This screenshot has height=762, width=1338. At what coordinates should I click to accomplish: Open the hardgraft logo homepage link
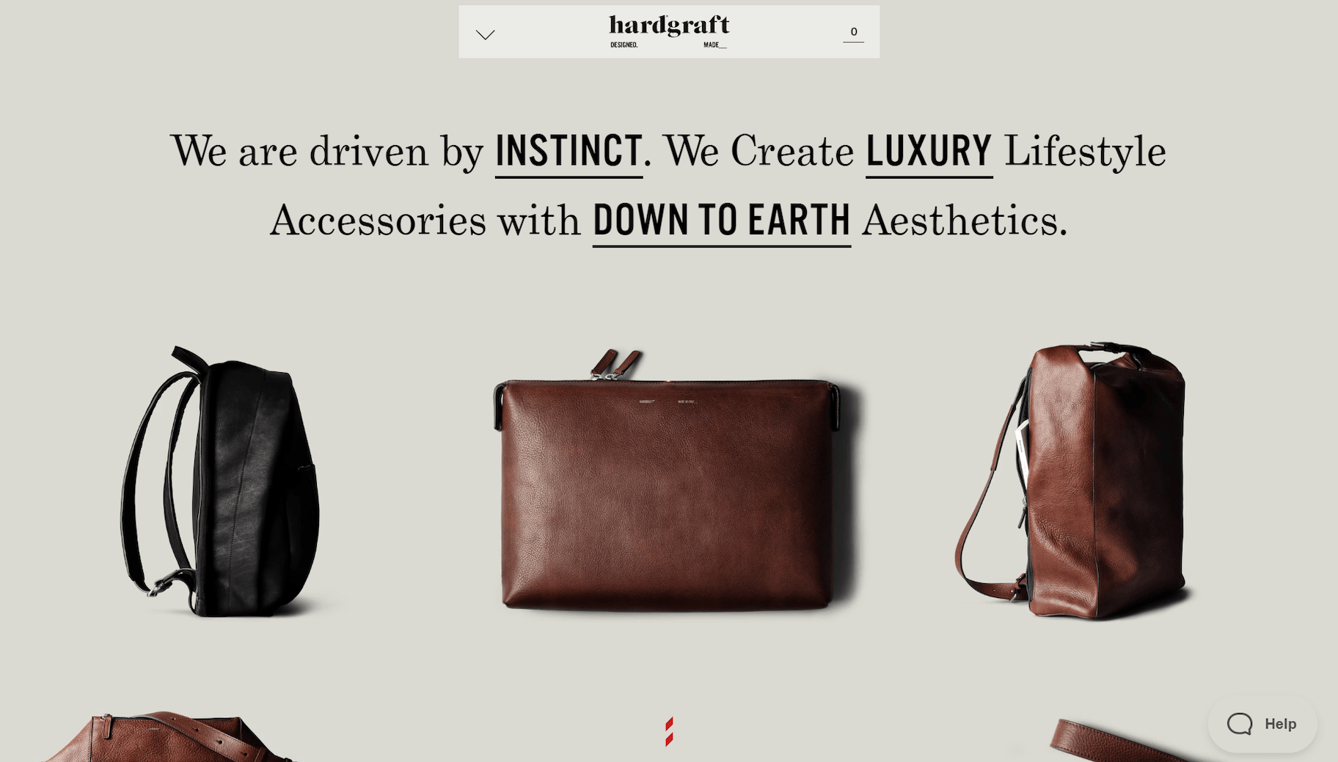click(x=669, y=26)
